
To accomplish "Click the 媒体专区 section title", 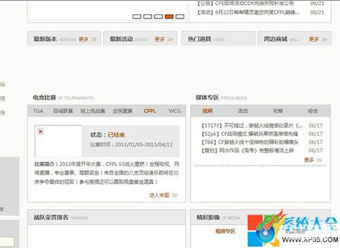I will (207, 97).
